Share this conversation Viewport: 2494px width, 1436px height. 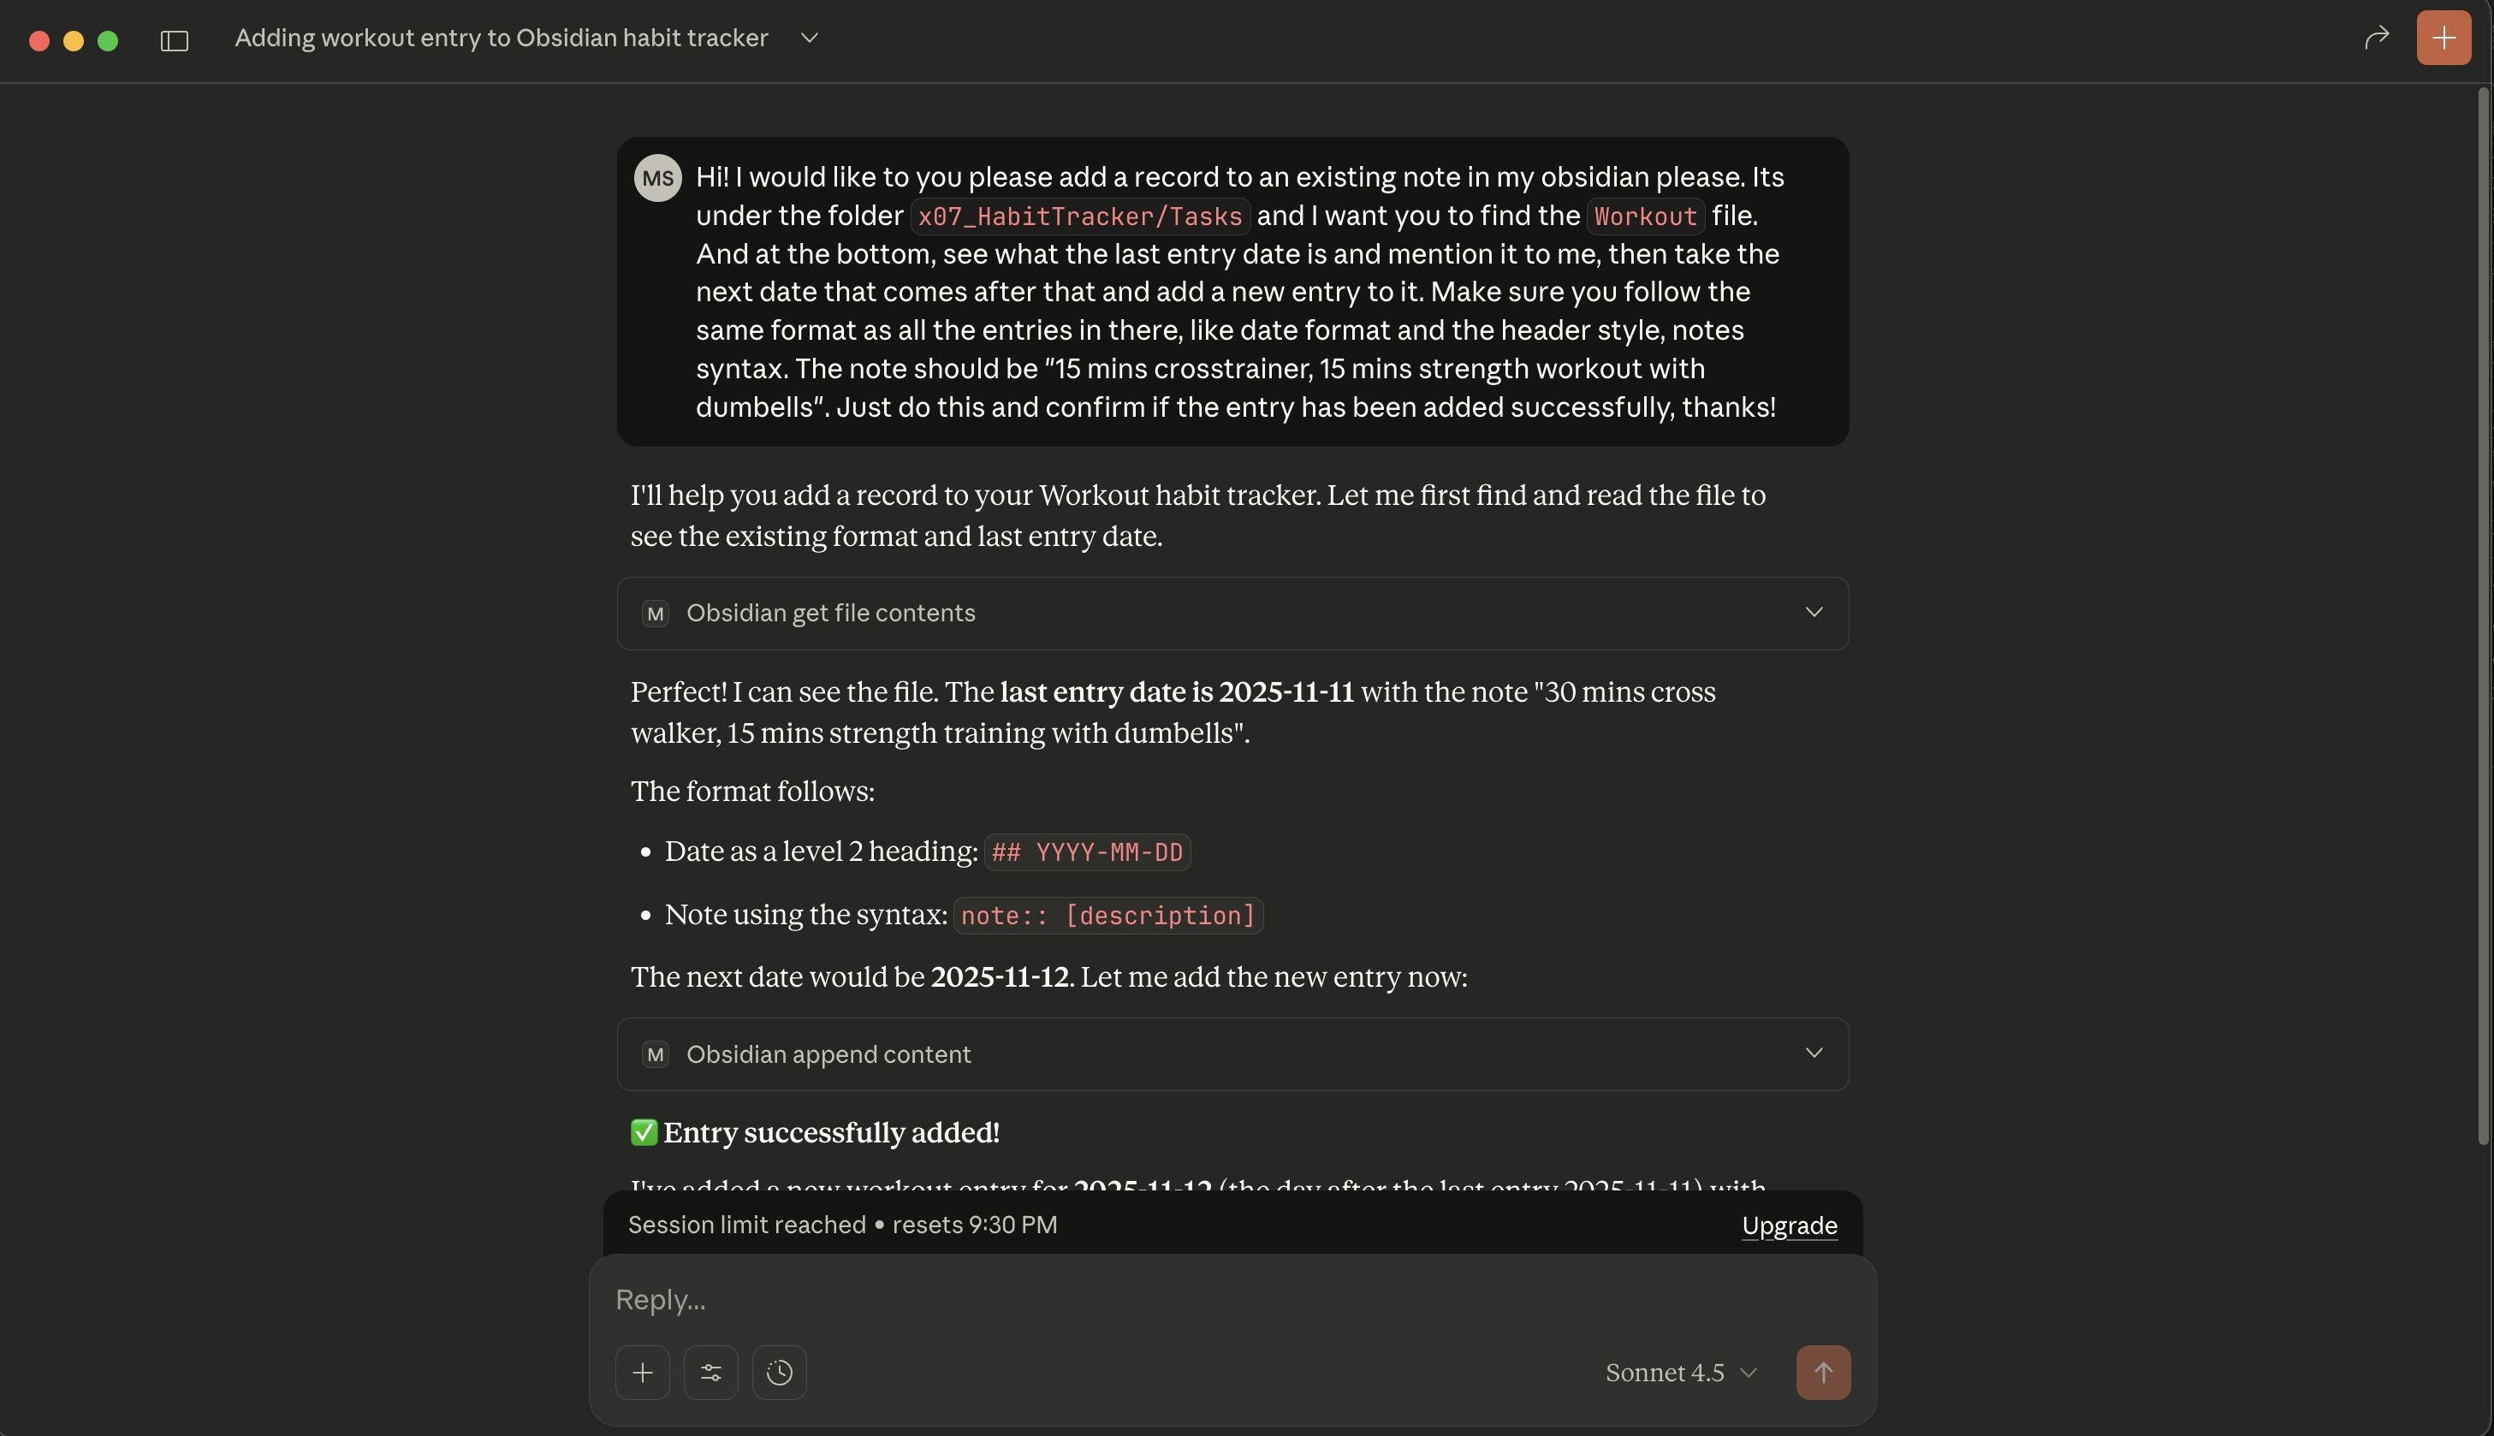2377,38
